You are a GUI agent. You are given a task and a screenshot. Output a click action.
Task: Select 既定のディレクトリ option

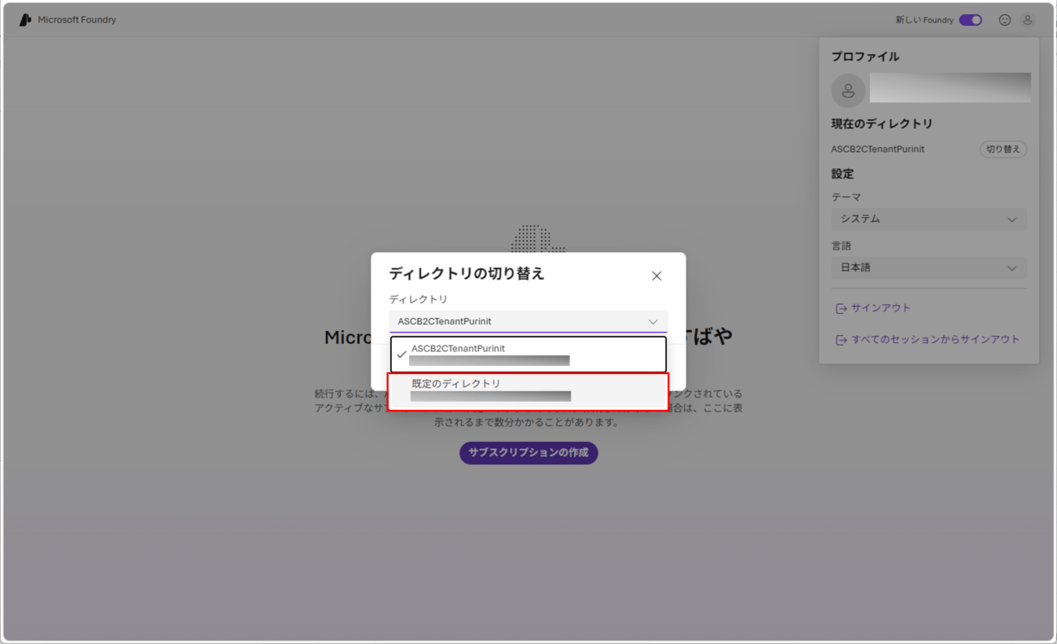click(528, 391)
